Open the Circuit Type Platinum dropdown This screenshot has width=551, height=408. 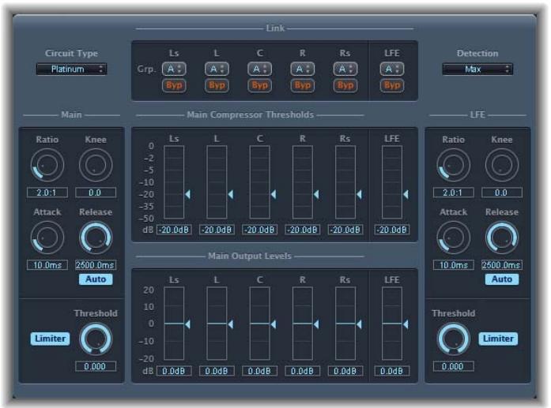[x=71, y=69]
